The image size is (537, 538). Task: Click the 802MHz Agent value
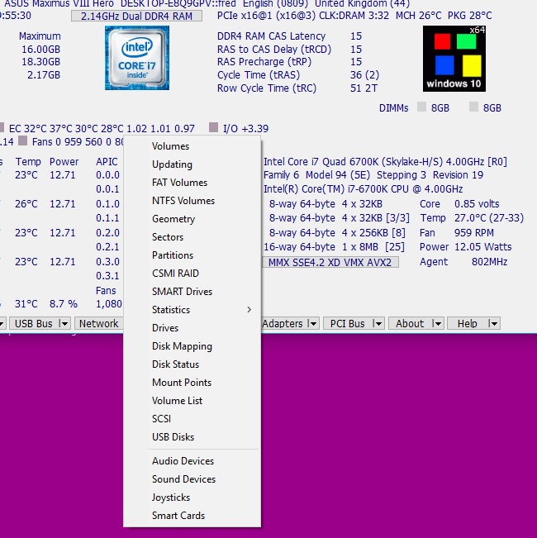coord(489,262)
